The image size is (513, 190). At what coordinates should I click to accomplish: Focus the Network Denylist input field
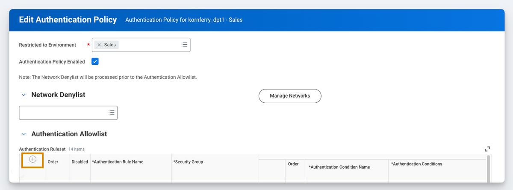tap(63, 112)
